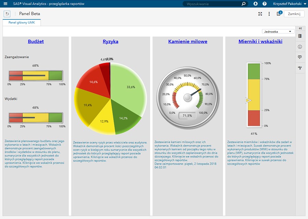Open the Jednostka dropdown
The width and height of the screenshot is (308, 219).
tap(278, 31)
